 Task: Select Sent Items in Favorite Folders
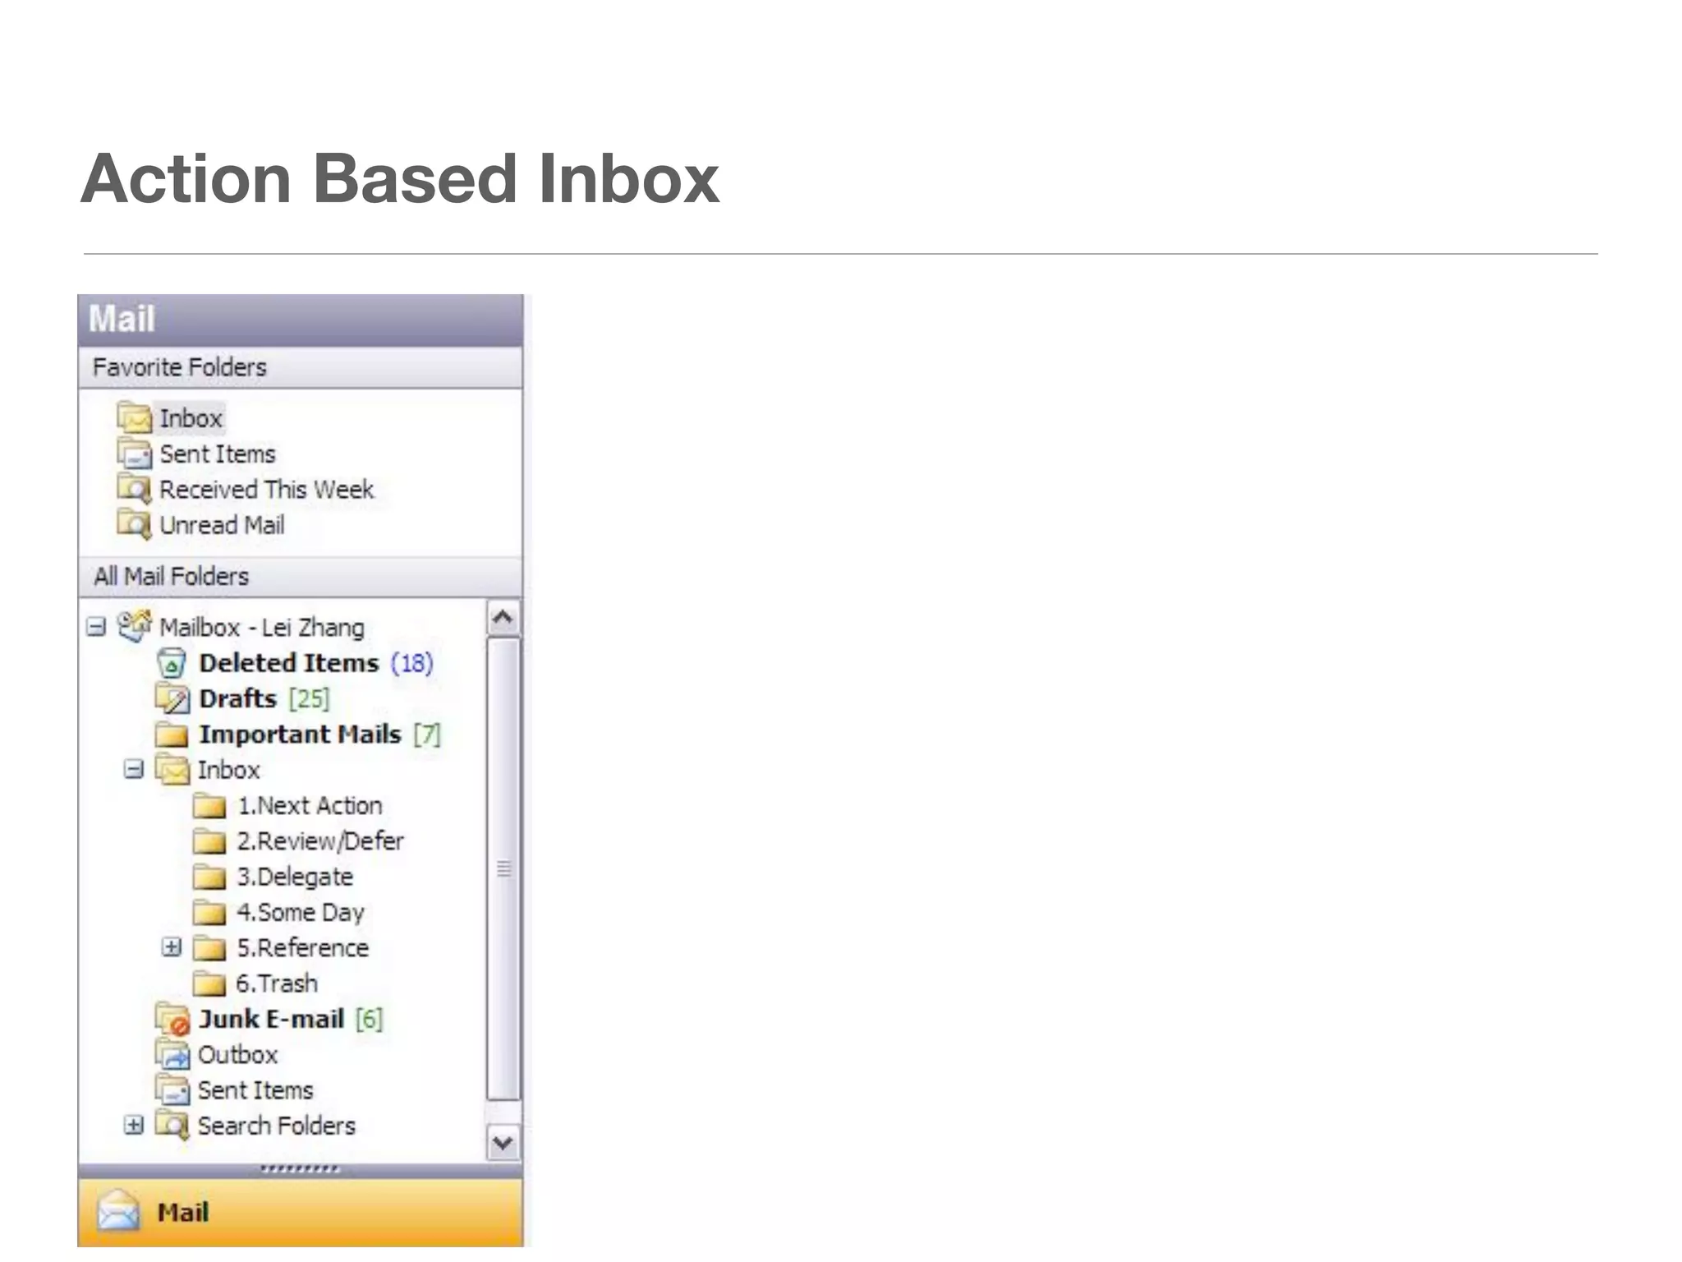coord(217,454)
